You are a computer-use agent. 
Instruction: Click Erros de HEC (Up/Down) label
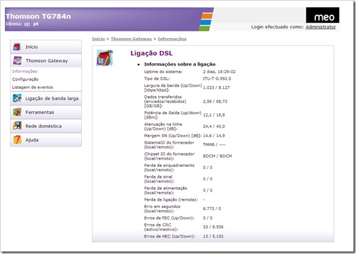[169, 236]
